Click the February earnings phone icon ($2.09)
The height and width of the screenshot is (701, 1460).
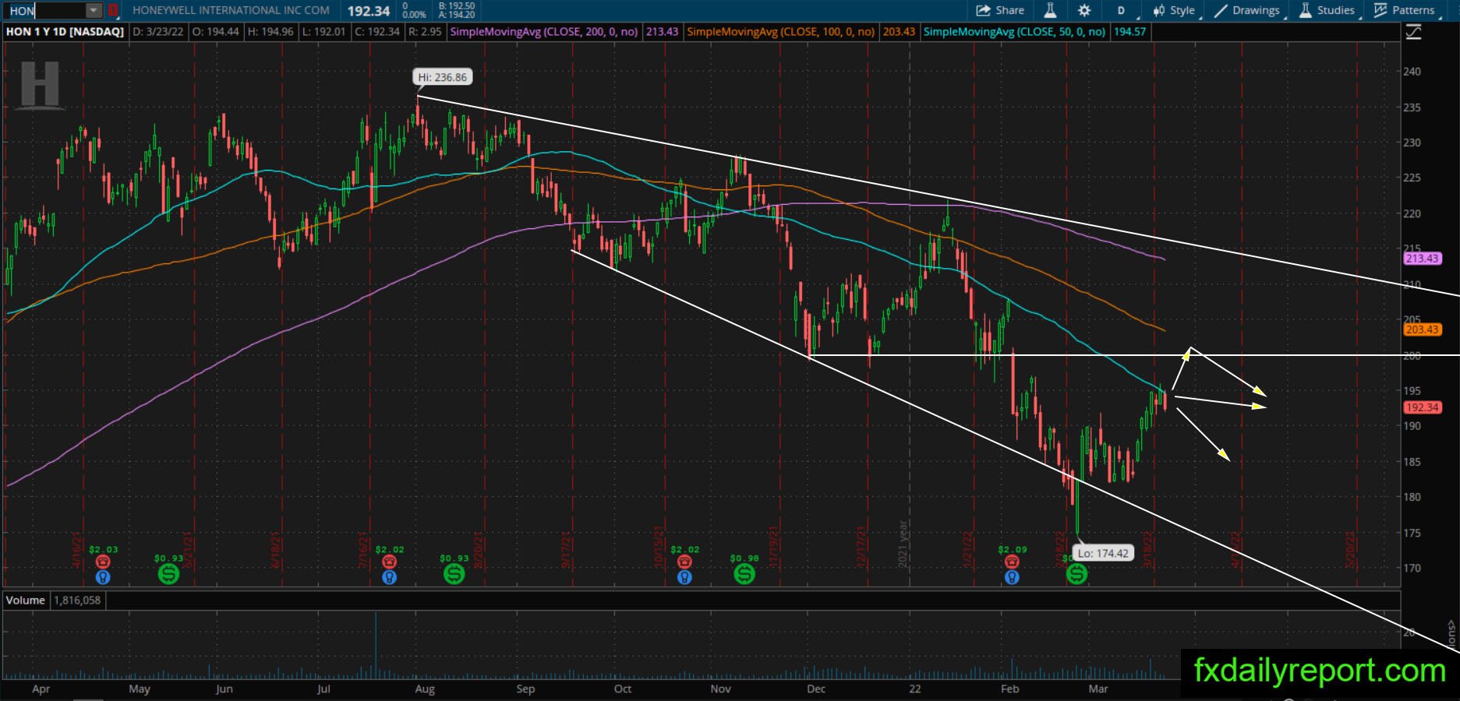[x=1012, y=562]
